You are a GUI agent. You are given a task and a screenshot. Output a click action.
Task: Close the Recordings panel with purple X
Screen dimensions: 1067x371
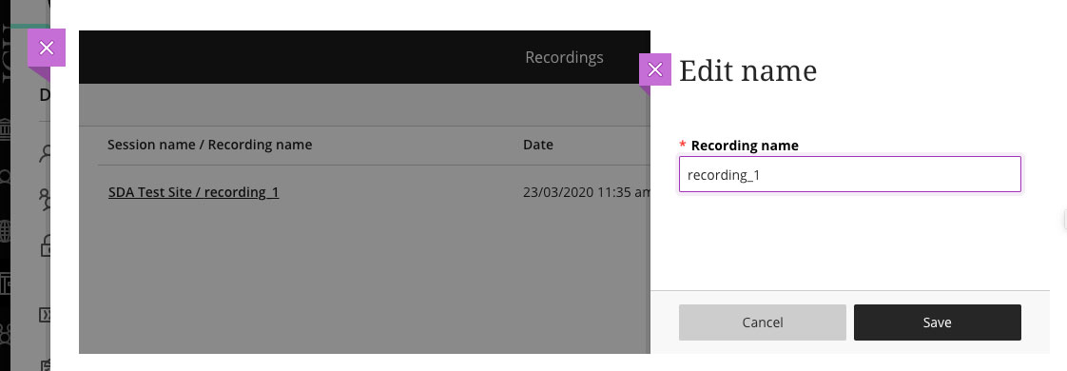(x=47, y=48)
